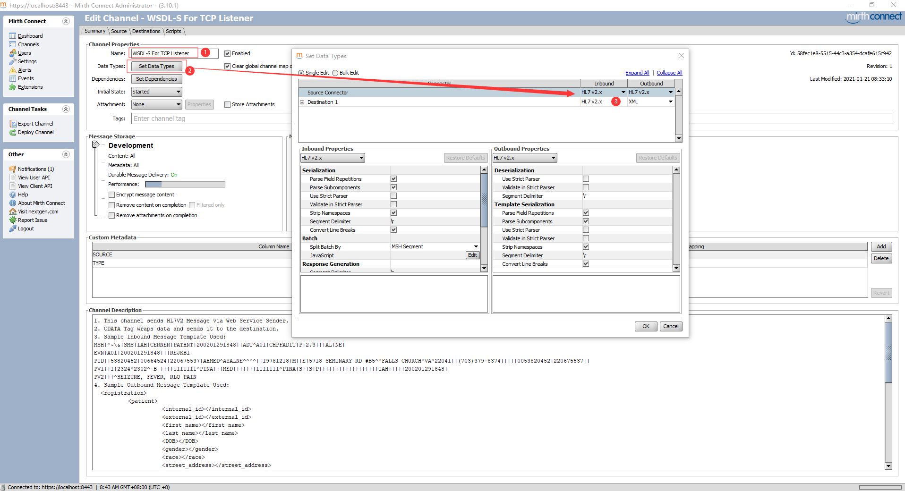Open the Channels icon in sidebar

13,44
